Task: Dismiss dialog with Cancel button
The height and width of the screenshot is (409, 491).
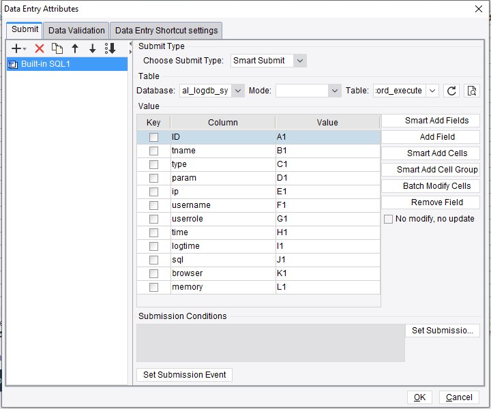Action: (x=459, y=397)
